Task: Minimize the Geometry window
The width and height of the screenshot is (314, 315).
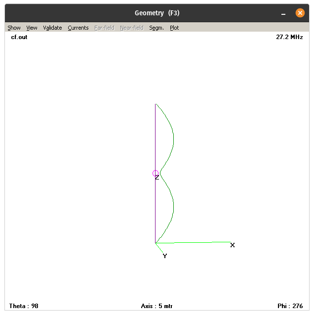Action: [x=284, y=13]
